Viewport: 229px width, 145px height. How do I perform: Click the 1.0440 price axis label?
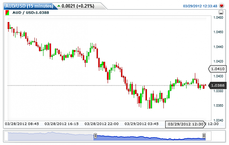[218, 47]
